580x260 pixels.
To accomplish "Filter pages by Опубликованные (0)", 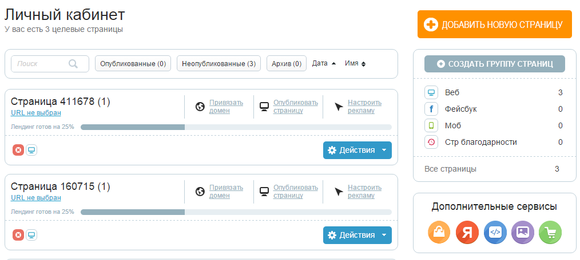I will point(133,64).
